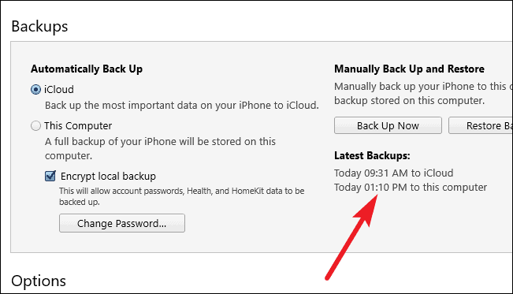Start a backup with Back Up Now
This screenshot has width=513, height=294.
(388, 125)
